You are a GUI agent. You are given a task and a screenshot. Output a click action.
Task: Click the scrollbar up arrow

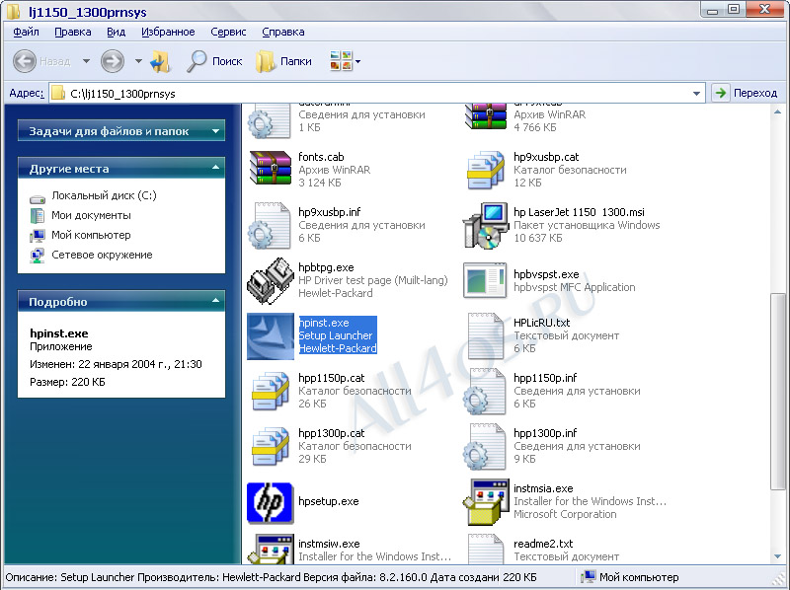click(779, 111)
